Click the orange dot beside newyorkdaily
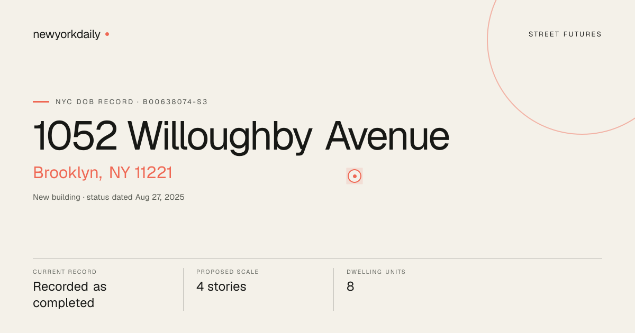635x333 pixels. pos(107,34)
